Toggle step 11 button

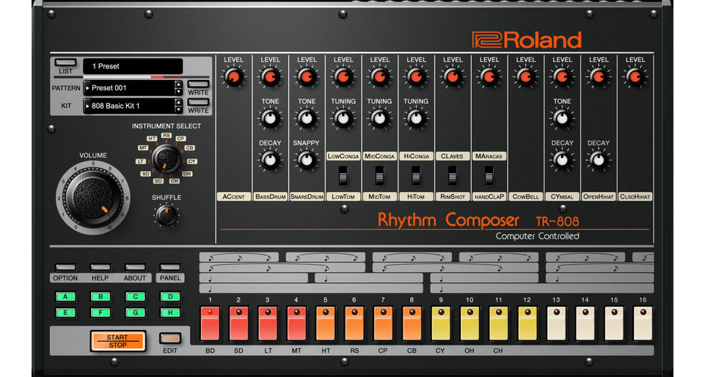click(x=499, y=323)
